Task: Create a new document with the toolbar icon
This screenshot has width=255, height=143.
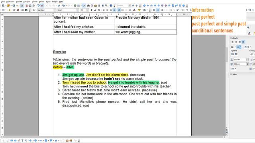Action: coord(3,6)
